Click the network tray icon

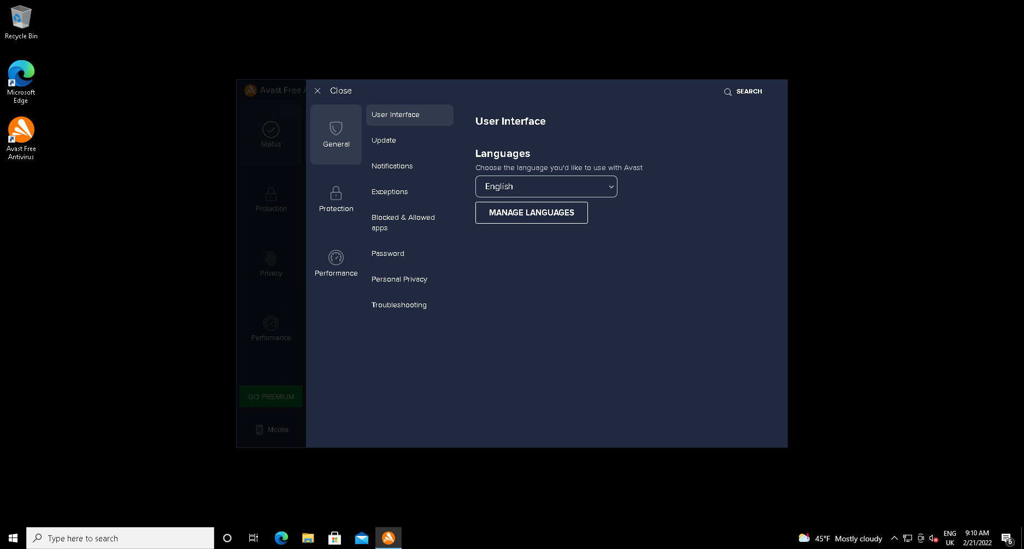908,538
